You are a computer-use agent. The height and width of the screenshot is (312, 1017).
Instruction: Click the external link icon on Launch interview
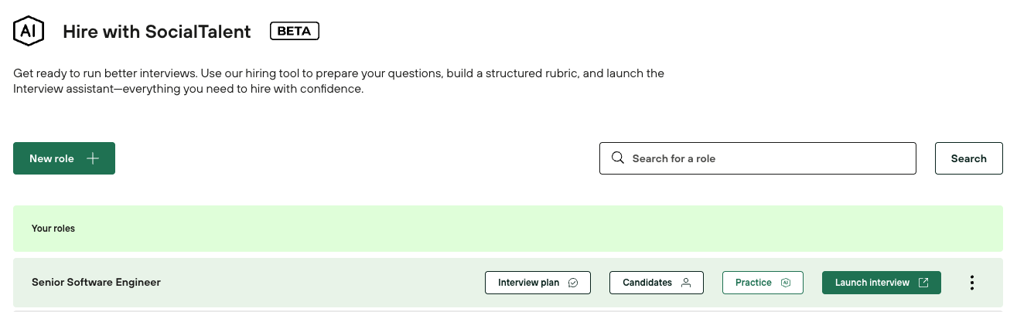(923, 283)
